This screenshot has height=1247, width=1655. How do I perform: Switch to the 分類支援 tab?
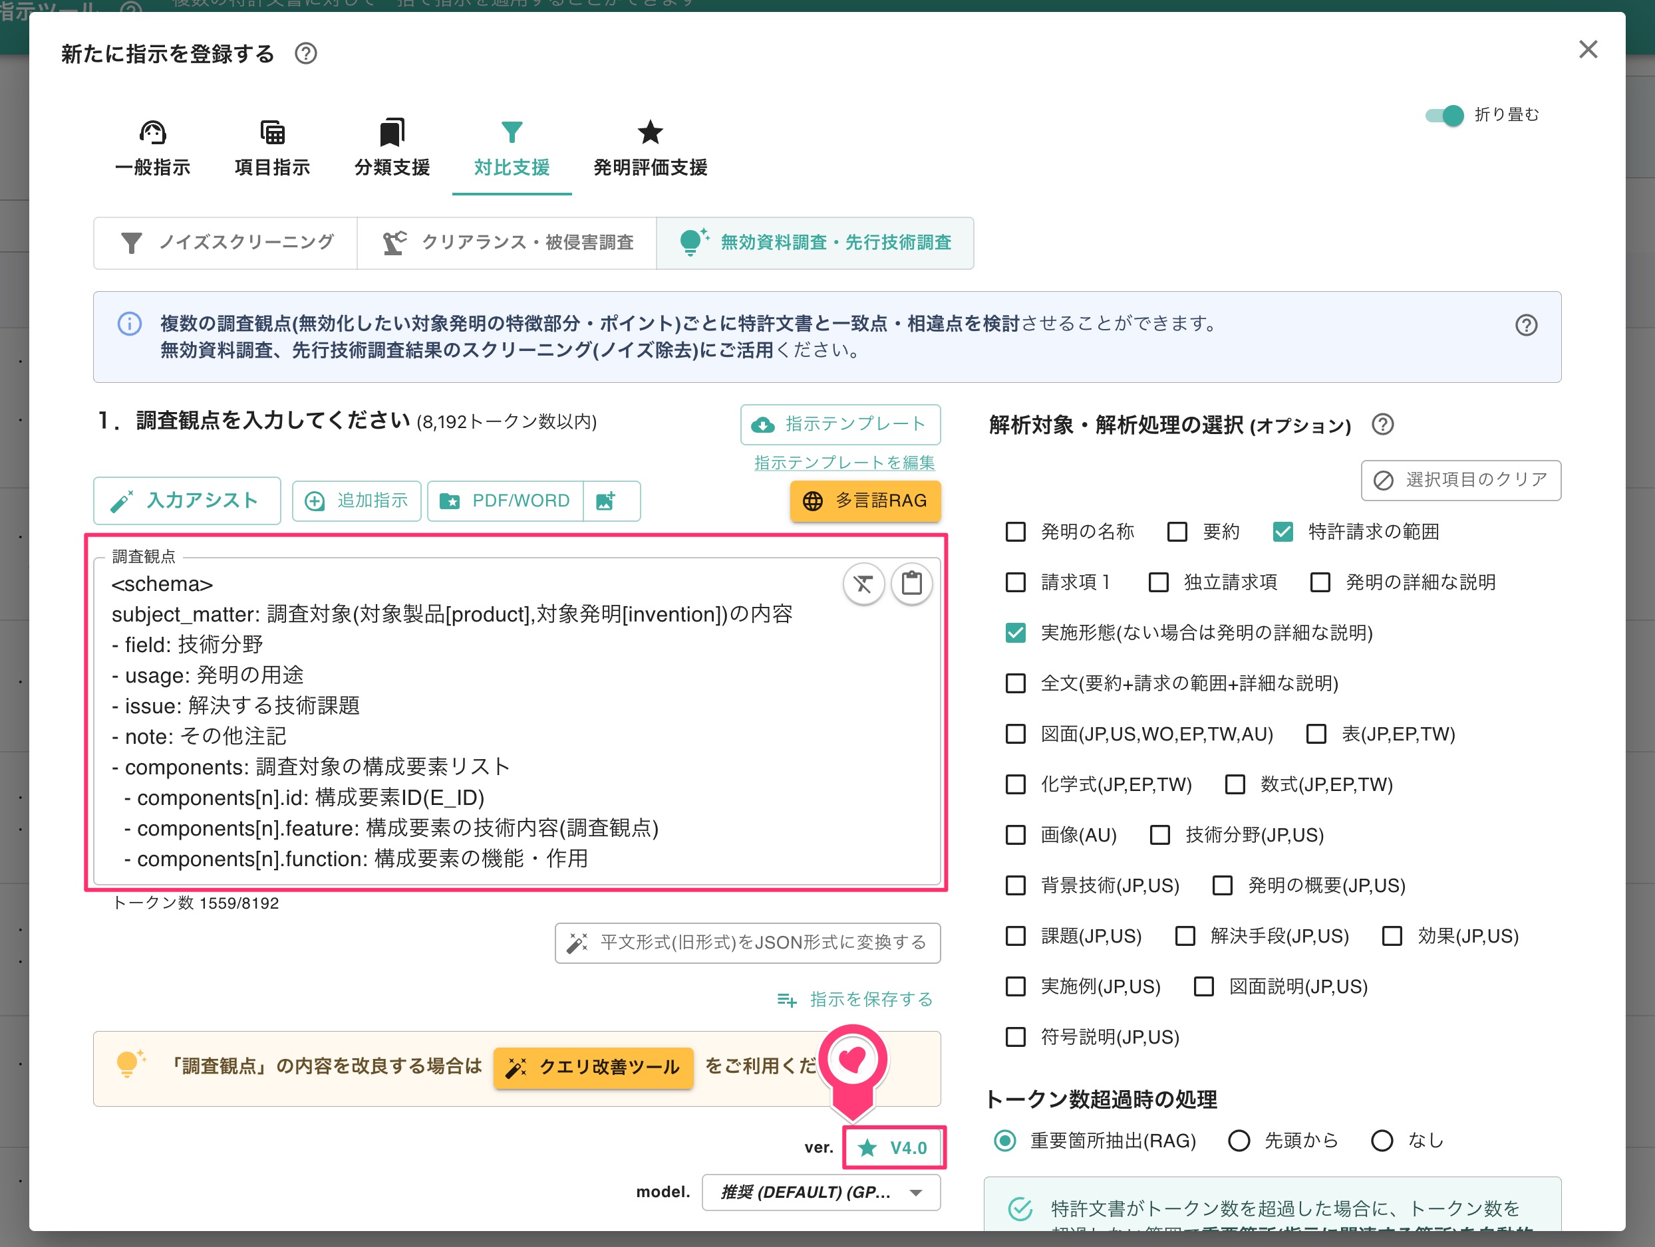392,148
